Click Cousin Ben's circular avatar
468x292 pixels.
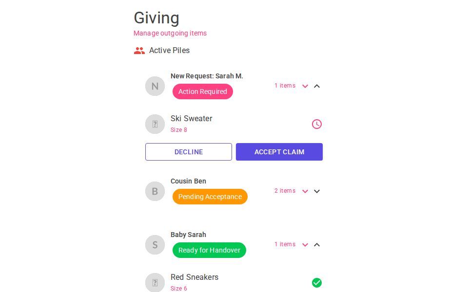click(x=155, y=191)
